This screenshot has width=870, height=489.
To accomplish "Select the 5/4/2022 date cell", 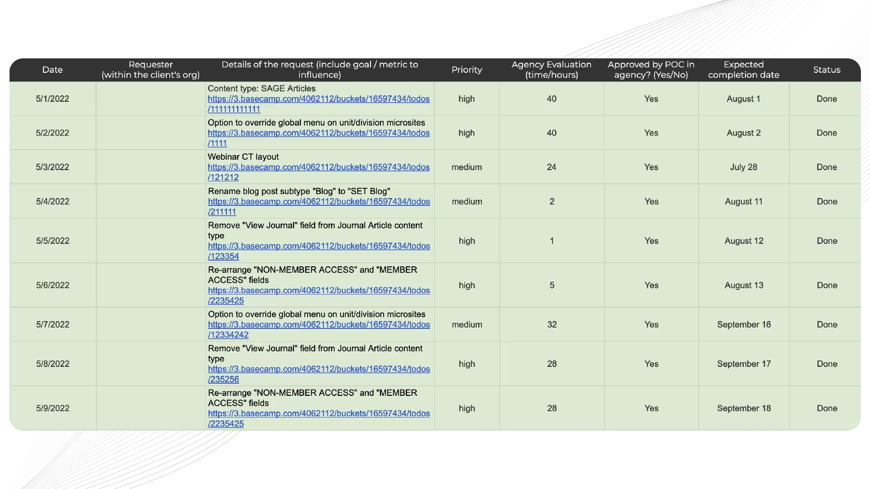I will [x=53, y=201].
